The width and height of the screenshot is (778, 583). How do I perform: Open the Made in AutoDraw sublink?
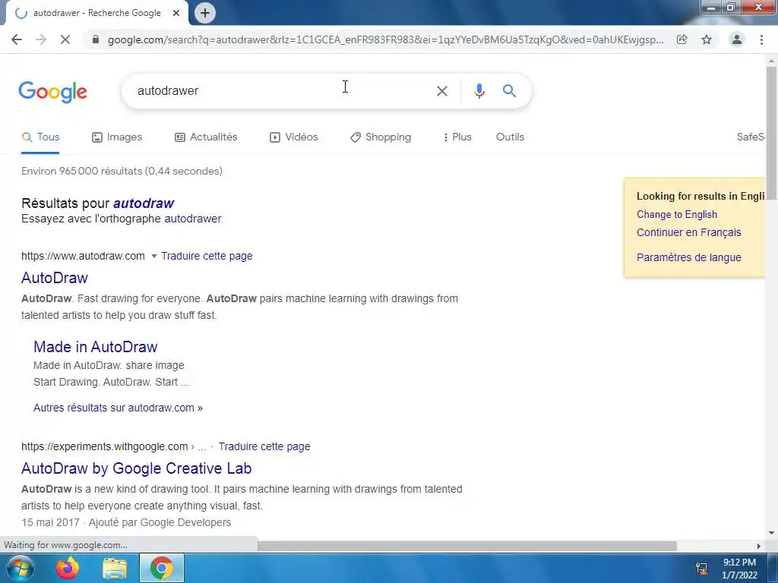pos(95,347)
